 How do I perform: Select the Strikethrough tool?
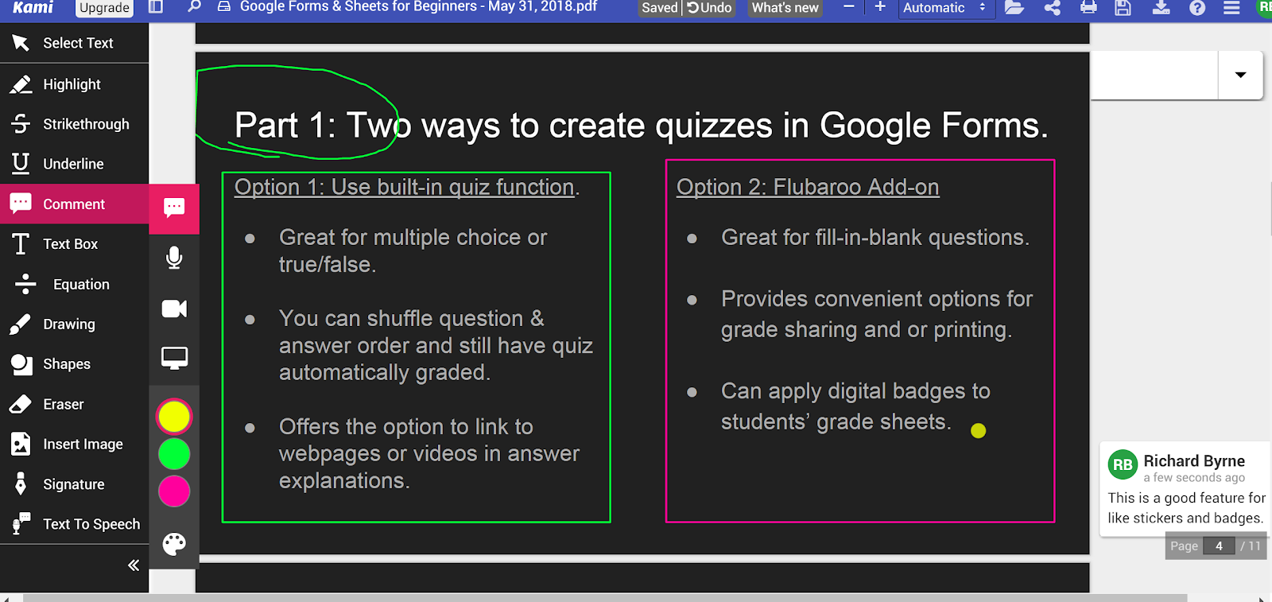point(74,124)
